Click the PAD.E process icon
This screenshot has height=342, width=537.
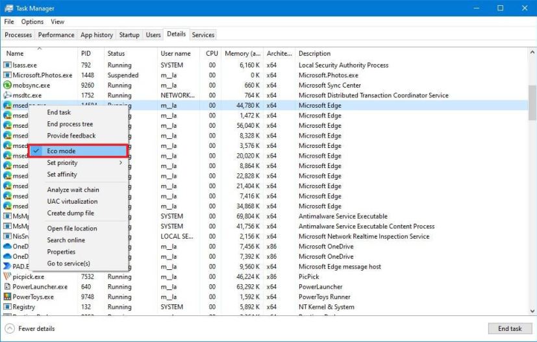point(7,266)
